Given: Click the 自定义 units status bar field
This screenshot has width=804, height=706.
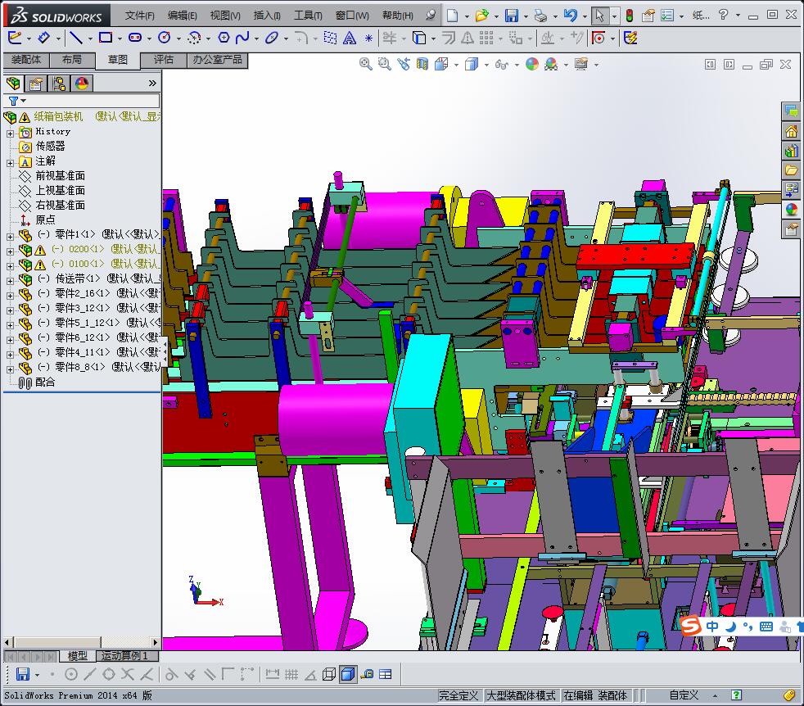Looking at the screenshot, I should (x=684, y=695).
